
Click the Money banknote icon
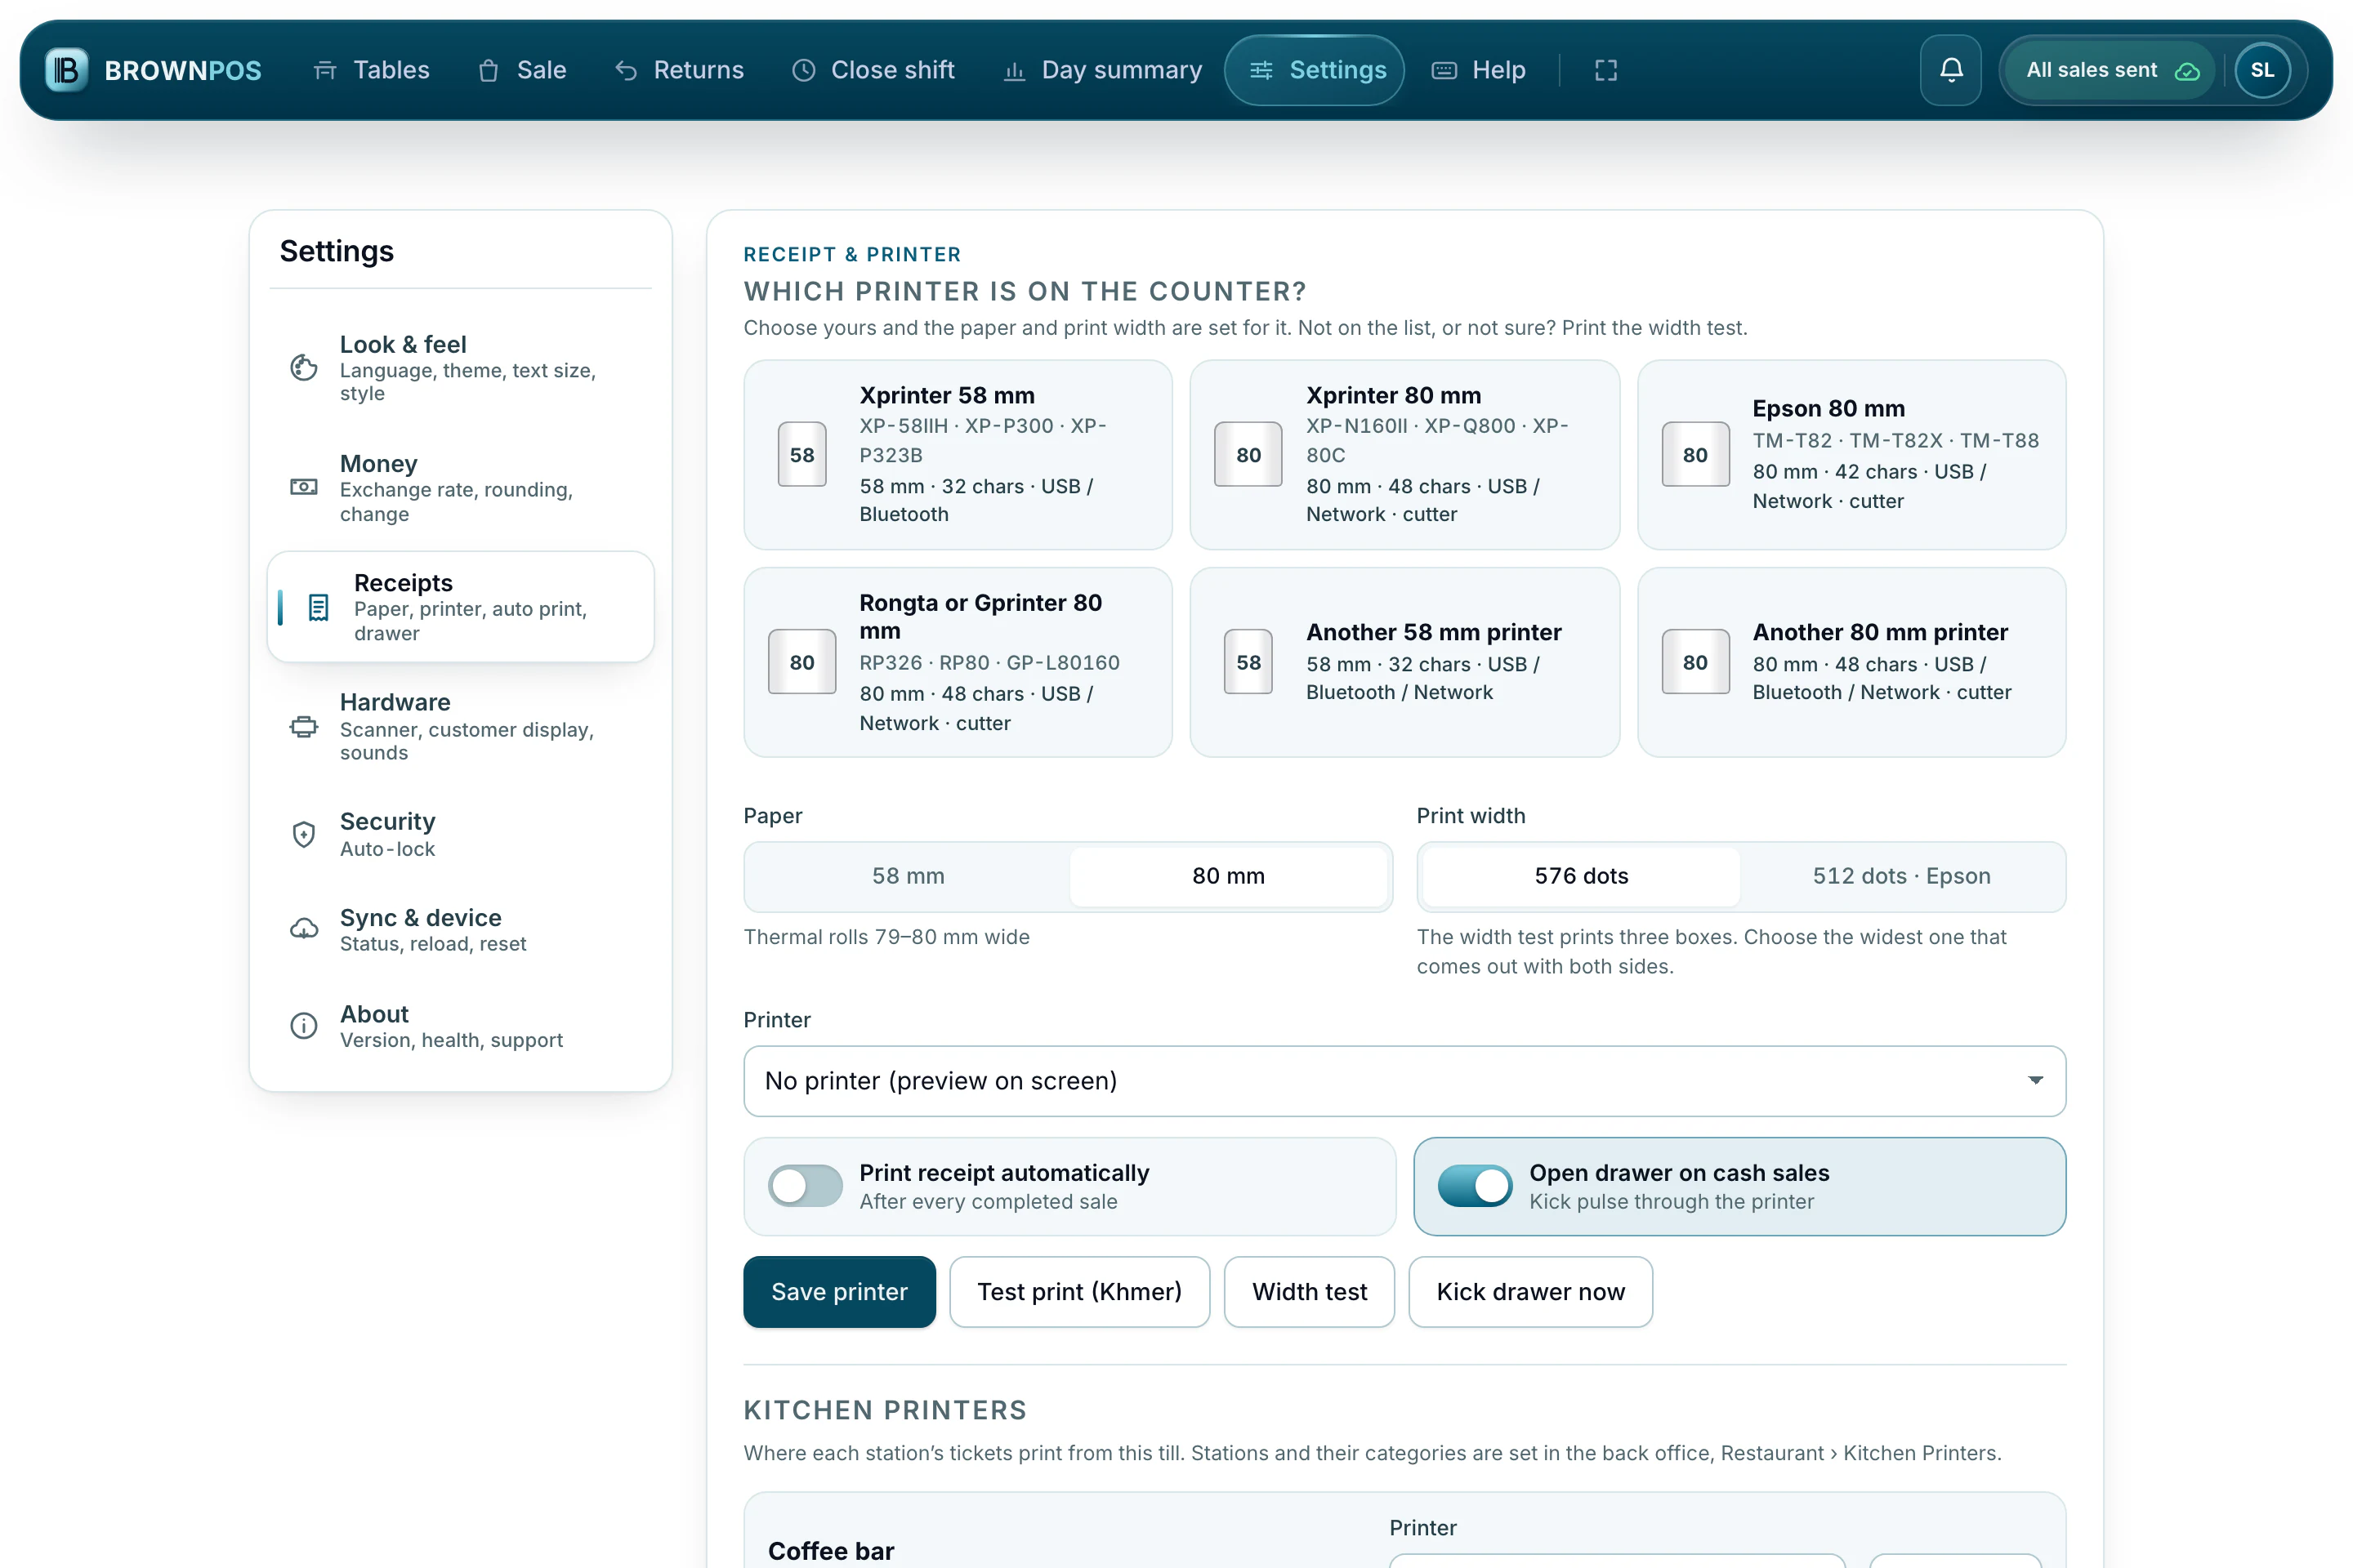click(304, 487)
